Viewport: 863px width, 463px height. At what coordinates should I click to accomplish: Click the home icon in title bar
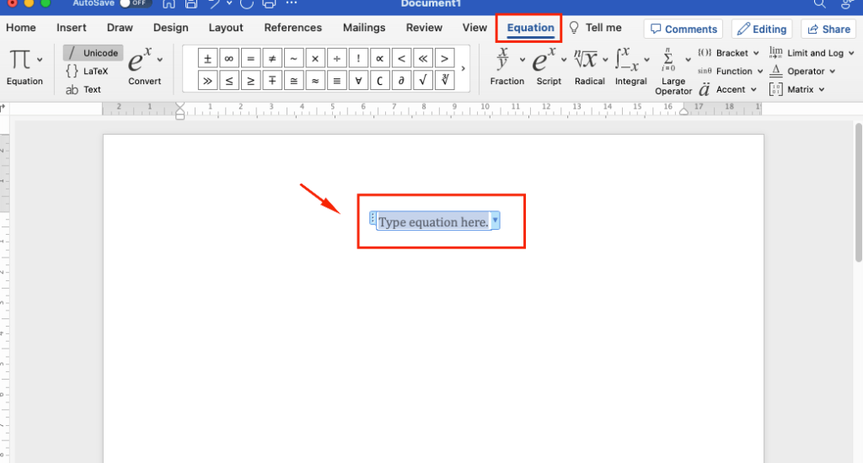click(169, 4)
